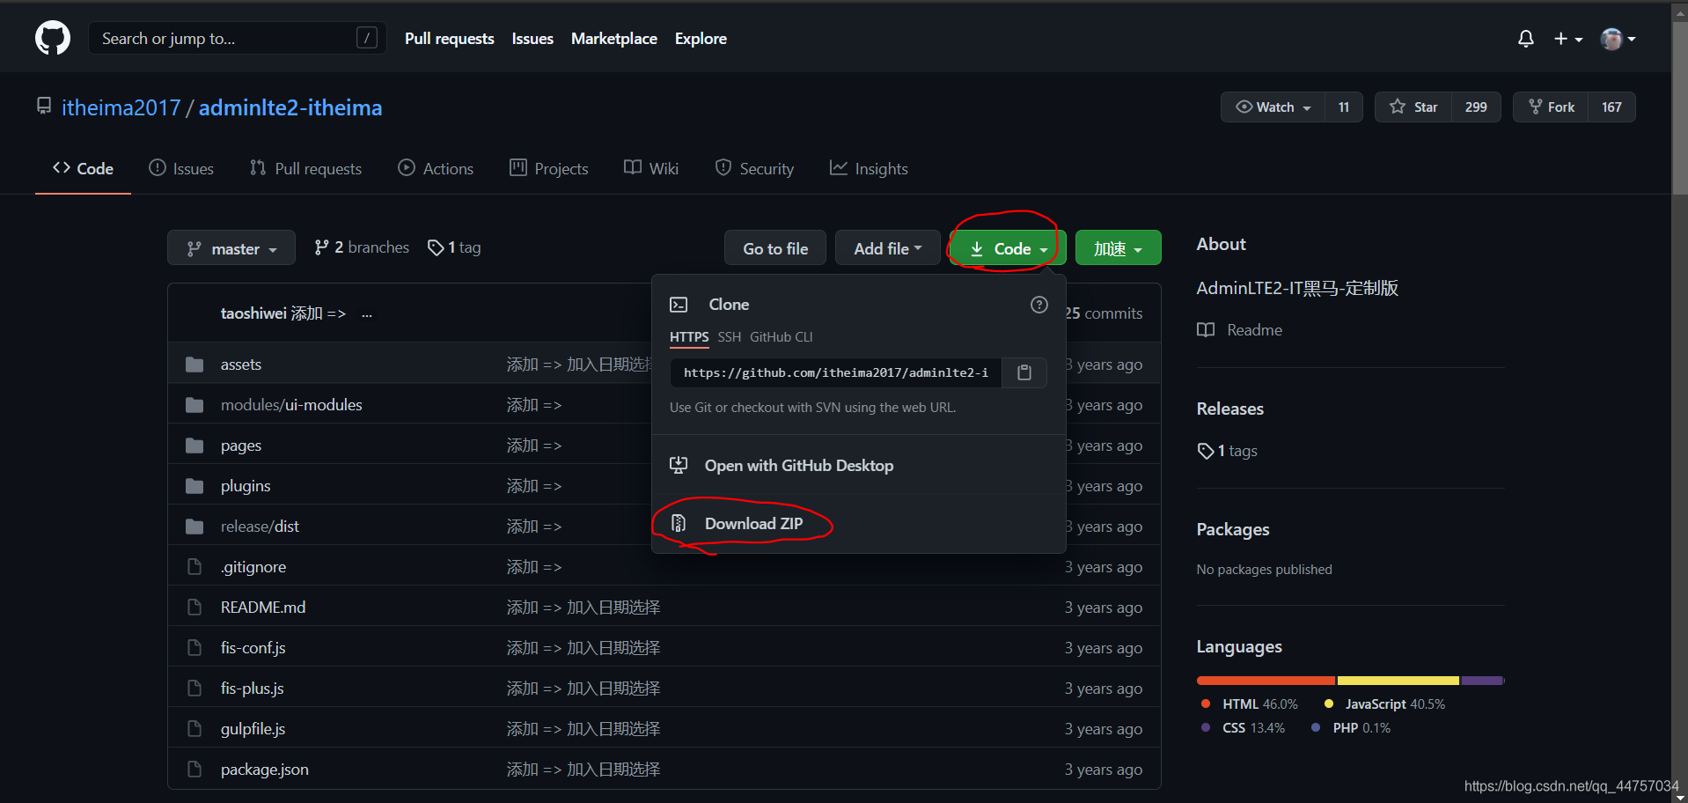Open the Actions tab
1688x803 pixels.
pos(436,168)
